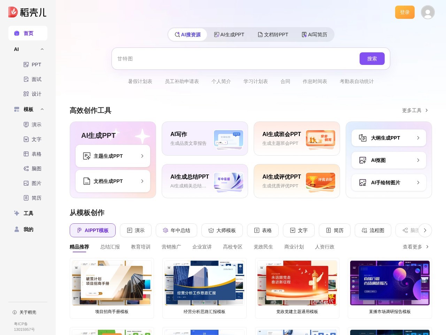Open the AI写作 card
Screen dimensions: 446x335
pos(205,139)
